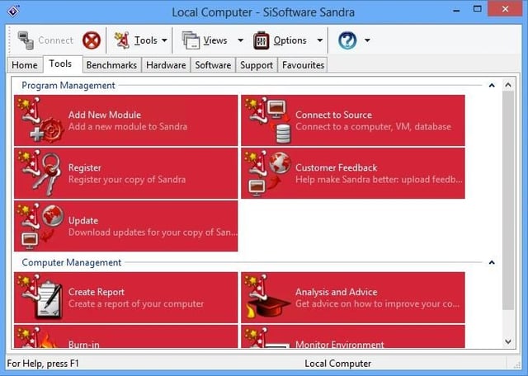Viewport: 528px width, 376px height.
Task: Switch to the Benchmarks tab
Action: tap(111, 65)
